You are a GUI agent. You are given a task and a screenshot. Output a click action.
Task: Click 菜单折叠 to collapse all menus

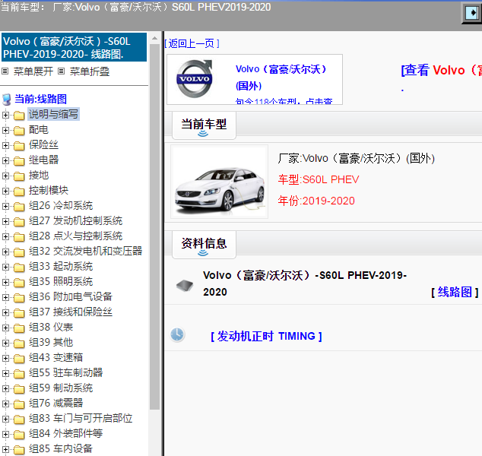(90, 71)
